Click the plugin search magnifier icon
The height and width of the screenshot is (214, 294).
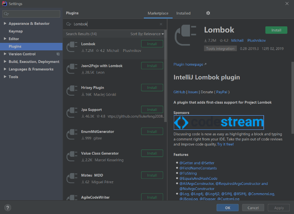[x=69, y=24]
